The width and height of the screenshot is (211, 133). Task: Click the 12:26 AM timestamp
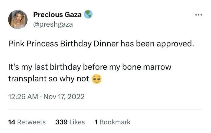tap(23, 96)
